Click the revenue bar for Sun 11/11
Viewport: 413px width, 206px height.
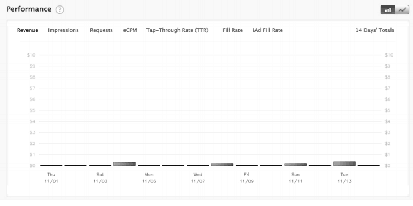pos(296,164)
